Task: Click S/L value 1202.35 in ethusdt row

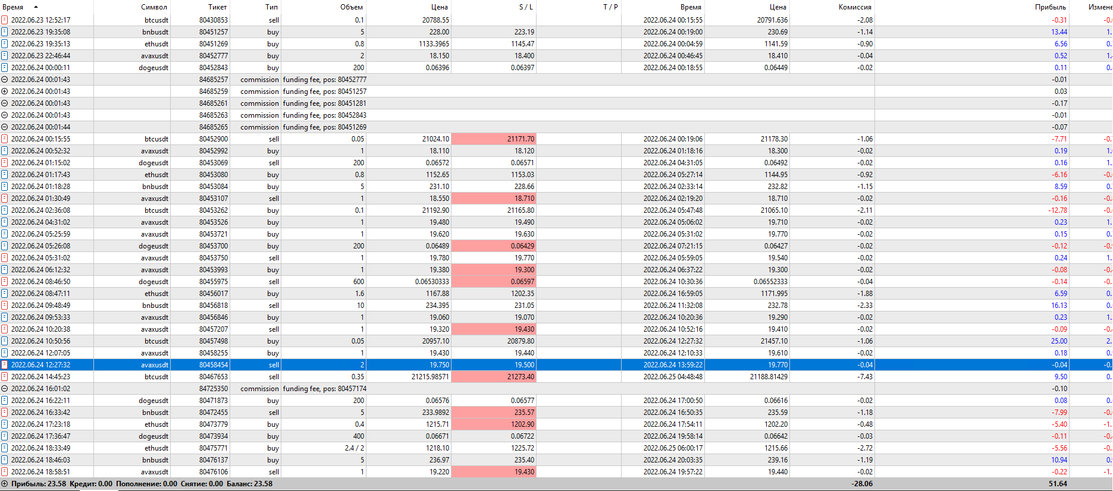Action: click(x=524, y=293)
